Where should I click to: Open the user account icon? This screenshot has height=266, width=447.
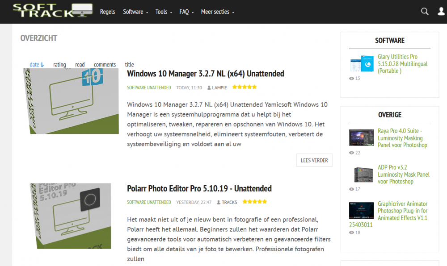[441, 12]
